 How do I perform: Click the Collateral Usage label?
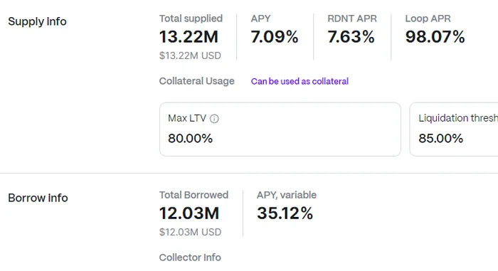coord(196,81)
